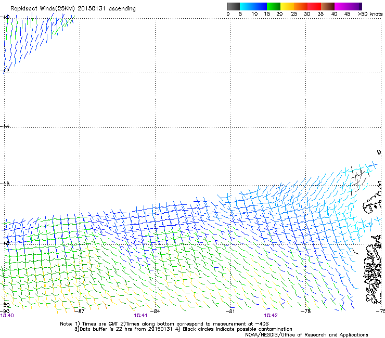
Task: Select the latitude label '-48'
Action: [x=5, y=243]
